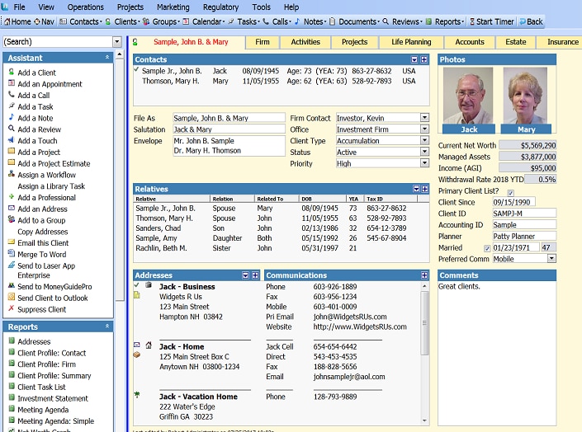
Task: Click Mary's photo thumbnail
Action: pyautogui.click(x=525, y=96)
